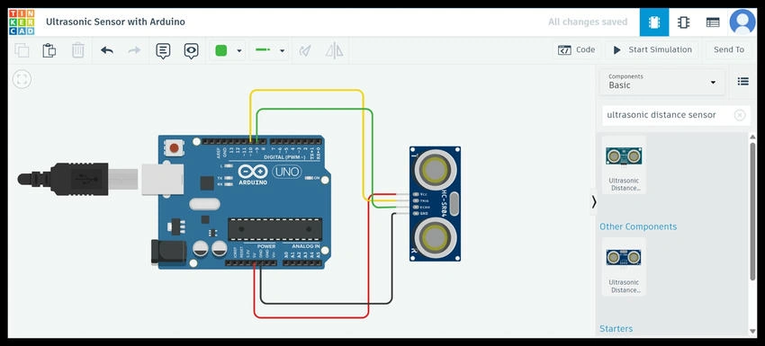The width and height of the screenshot is (765, 346).
Task: Select the HC-SR04 ultrasonic sensor
Action: coord(436,204)
